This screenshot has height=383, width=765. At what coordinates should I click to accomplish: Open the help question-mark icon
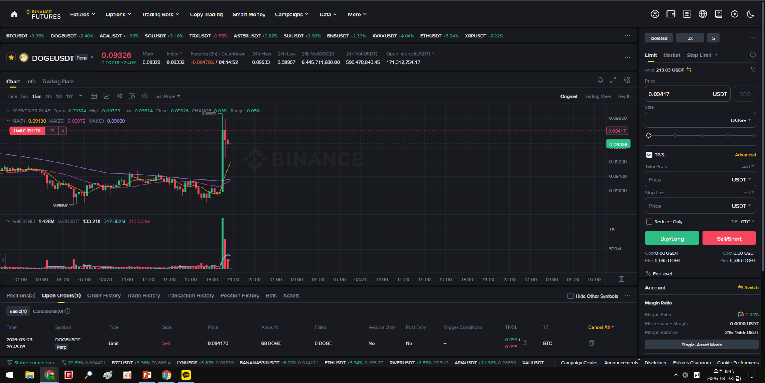click(719, 14)
